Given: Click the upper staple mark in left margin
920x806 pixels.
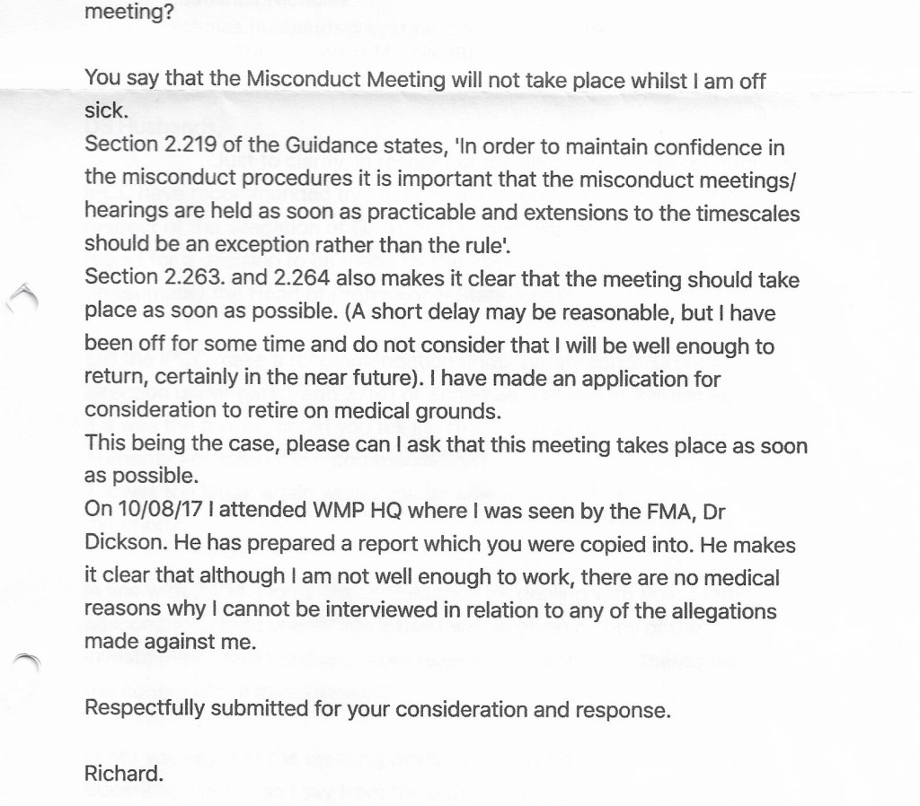Looking at the screenshot, I should point(23,294).
